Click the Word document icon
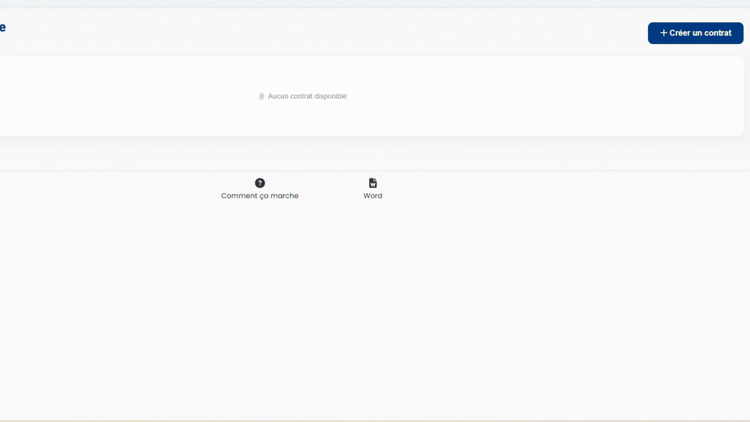The width and height of the screenshot is (750, 422). 373,183
